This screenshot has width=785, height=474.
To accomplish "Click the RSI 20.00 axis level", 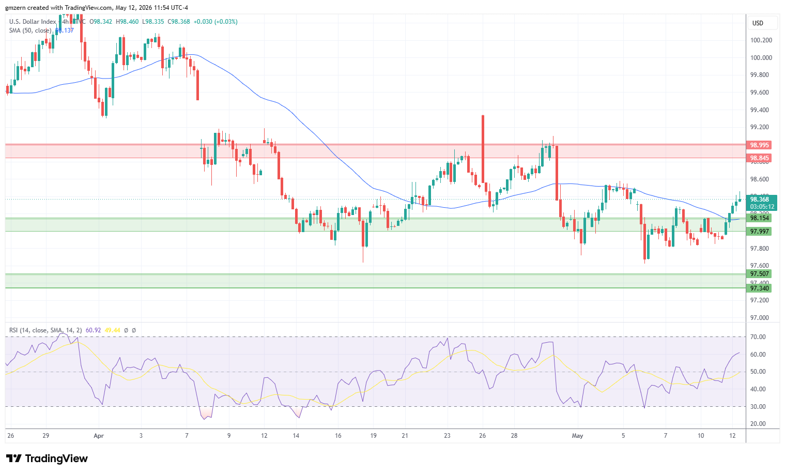I will (x=758, y=424).
